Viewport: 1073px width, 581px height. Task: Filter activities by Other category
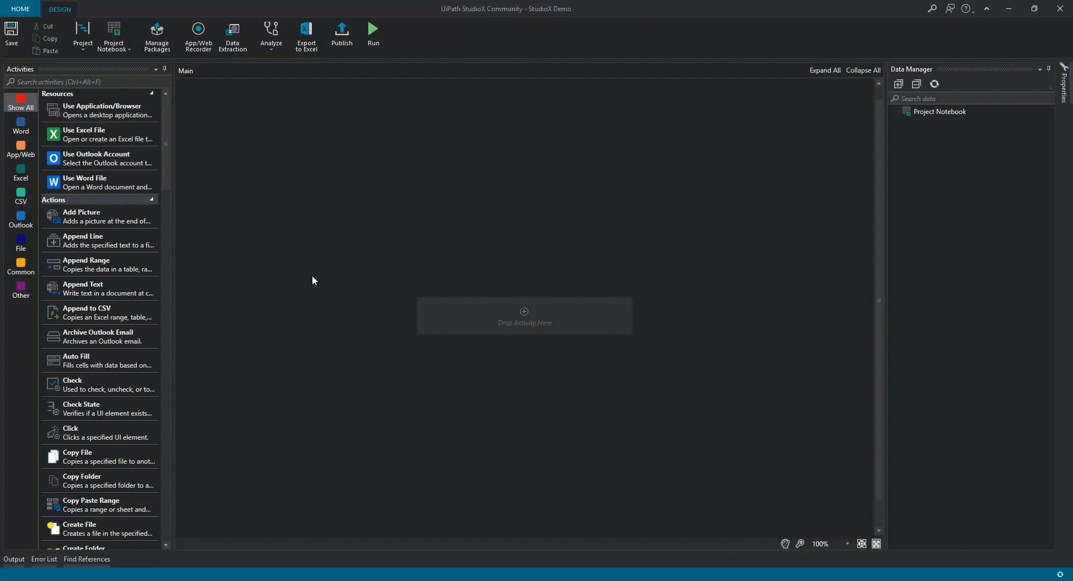21,290
